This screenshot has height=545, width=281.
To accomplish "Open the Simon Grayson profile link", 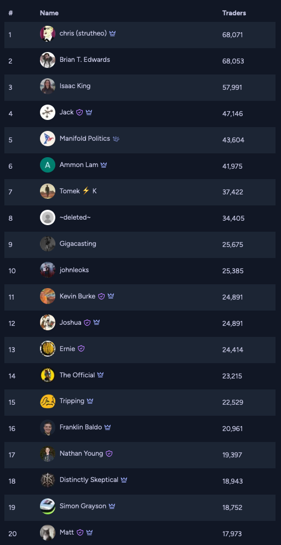I will click(x=83, y=506).
